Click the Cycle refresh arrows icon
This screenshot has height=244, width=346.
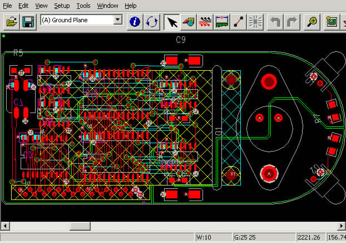[152, 22]
